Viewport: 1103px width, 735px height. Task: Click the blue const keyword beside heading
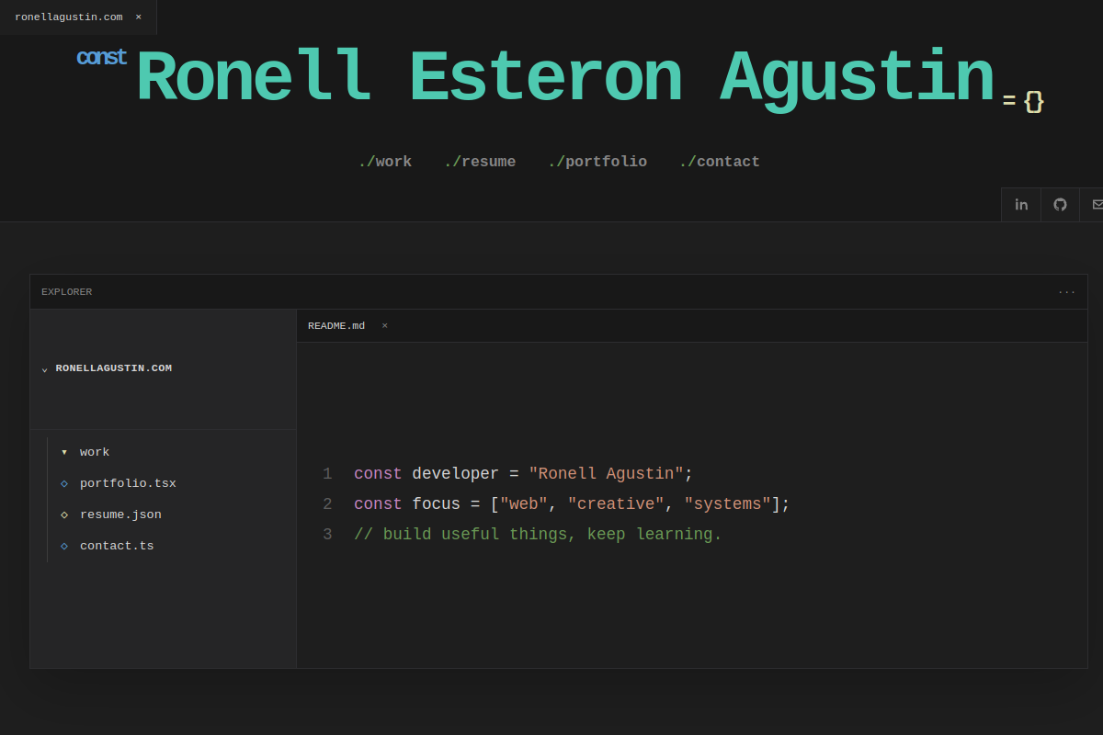pyautogui.click(x=101, y=58)
